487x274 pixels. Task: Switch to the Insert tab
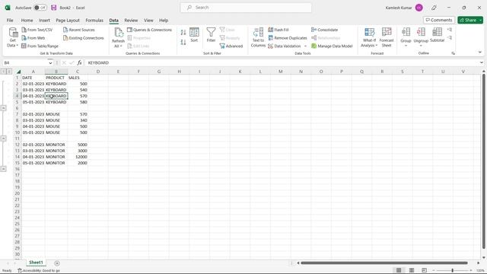pos(44,21)
